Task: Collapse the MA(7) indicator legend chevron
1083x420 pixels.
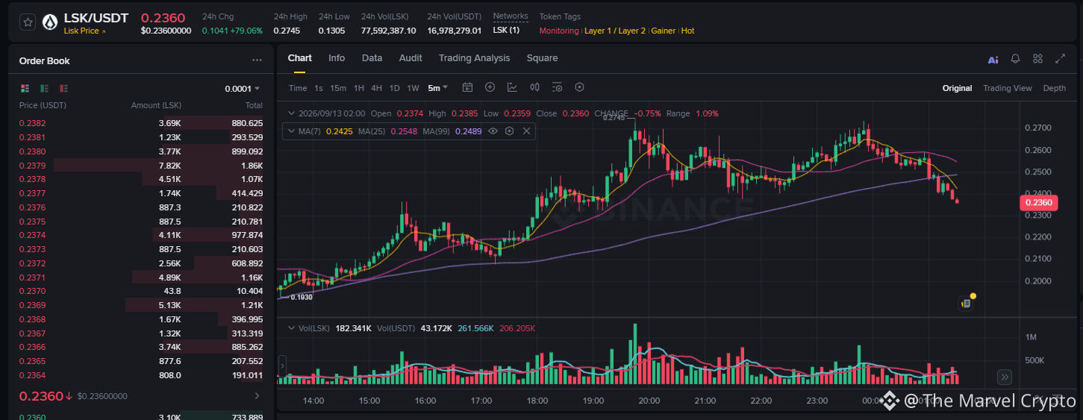Action: pyautogui.click(x=290, y=131)
